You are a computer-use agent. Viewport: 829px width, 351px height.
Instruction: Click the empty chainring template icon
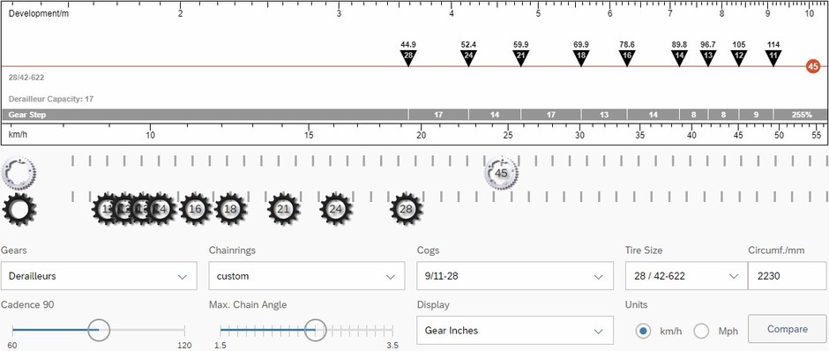click(x=19, y=173)
